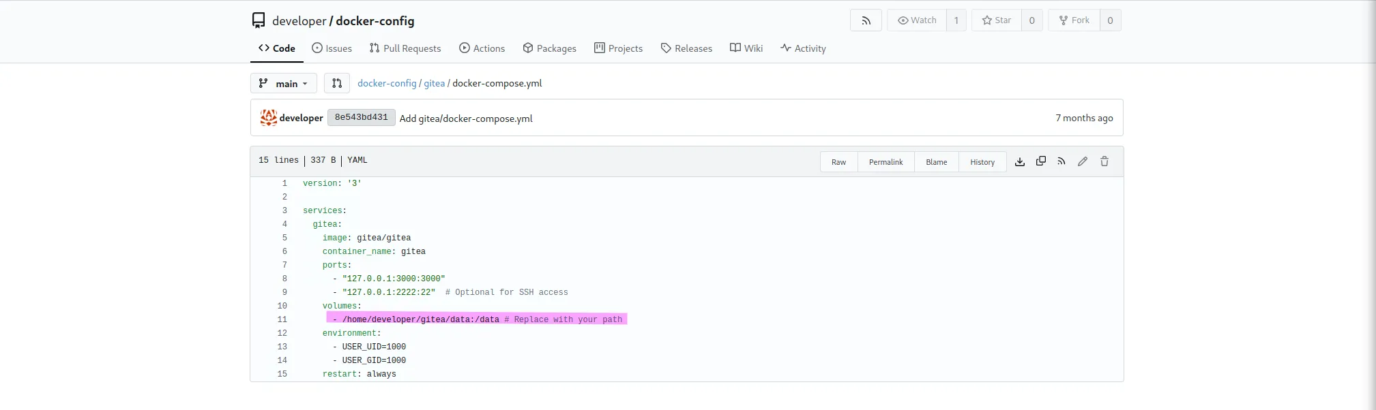View the watchers count of 1
Image resolution: width=1376 pixels, height=410 pixels.
point(956,20)
